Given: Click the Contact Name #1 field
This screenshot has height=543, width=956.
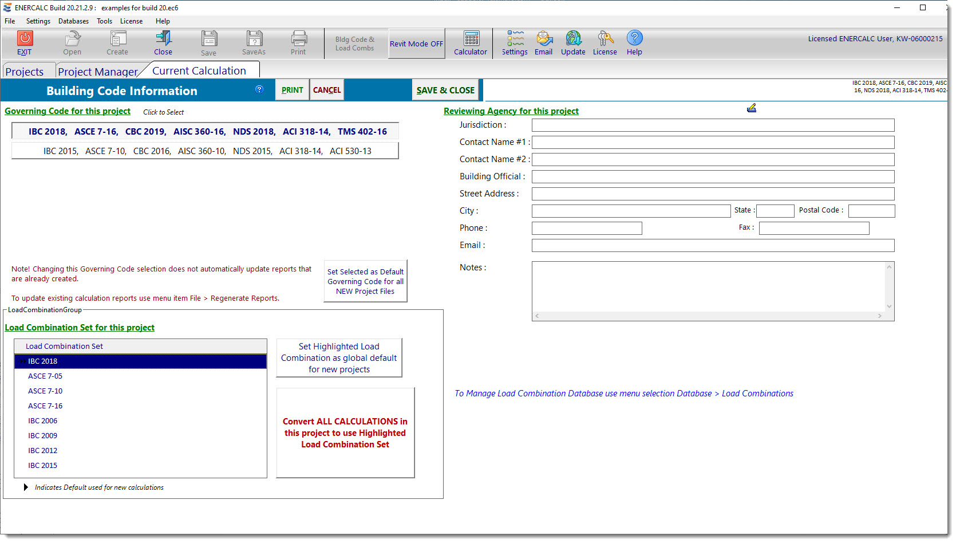Looking at the screenshot, I should [x=713, y=142].
